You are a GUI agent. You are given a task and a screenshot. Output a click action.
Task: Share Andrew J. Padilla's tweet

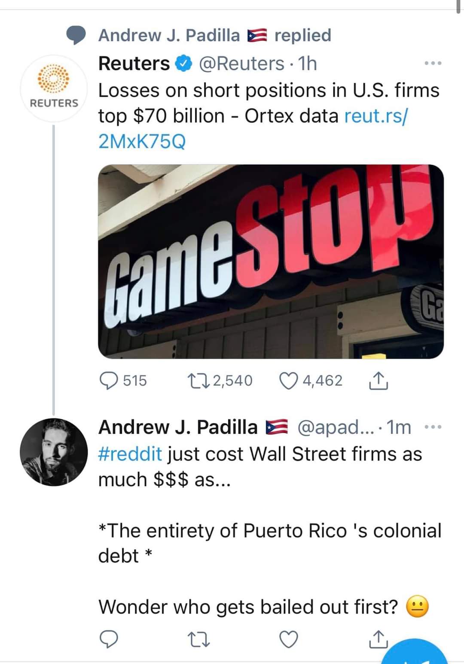pyautogui.click(x=378, y=639)
